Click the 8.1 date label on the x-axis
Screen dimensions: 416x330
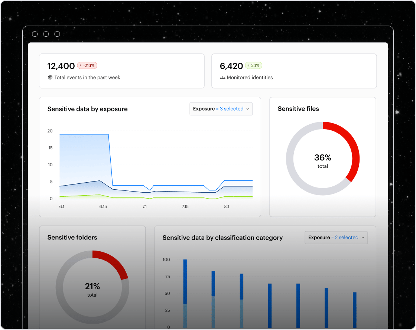pos(227,206)
